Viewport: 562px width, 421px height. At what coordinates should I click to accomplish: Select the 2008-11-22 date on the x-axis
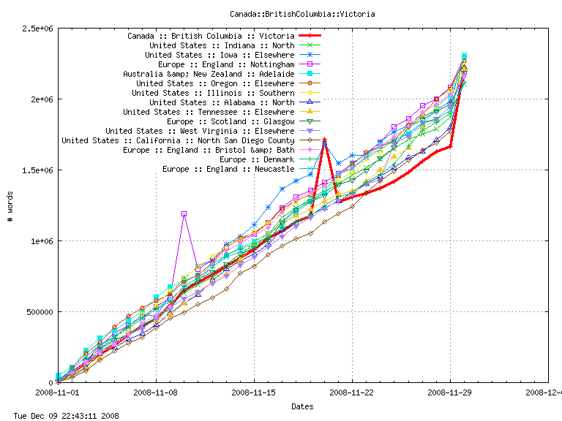(x=352, y=392)
